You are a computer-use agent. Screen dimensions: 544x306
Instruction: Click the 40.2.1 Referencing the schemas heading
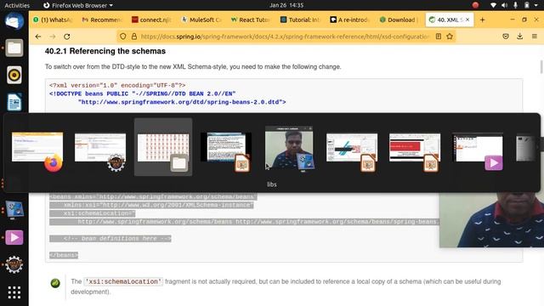pyautogui.click(x=105, y=51)
